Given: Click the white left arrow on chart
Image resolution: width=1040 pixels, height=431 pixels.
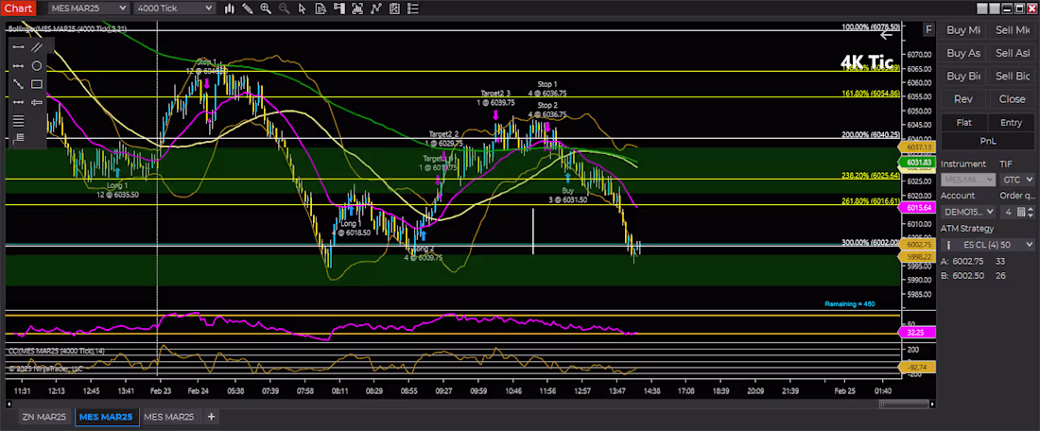Looking at the screenshot, I should click(886, 35).
